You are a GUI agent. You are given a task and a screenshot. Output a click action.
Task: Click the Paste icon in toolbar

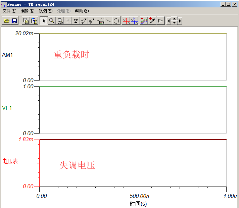34,21
